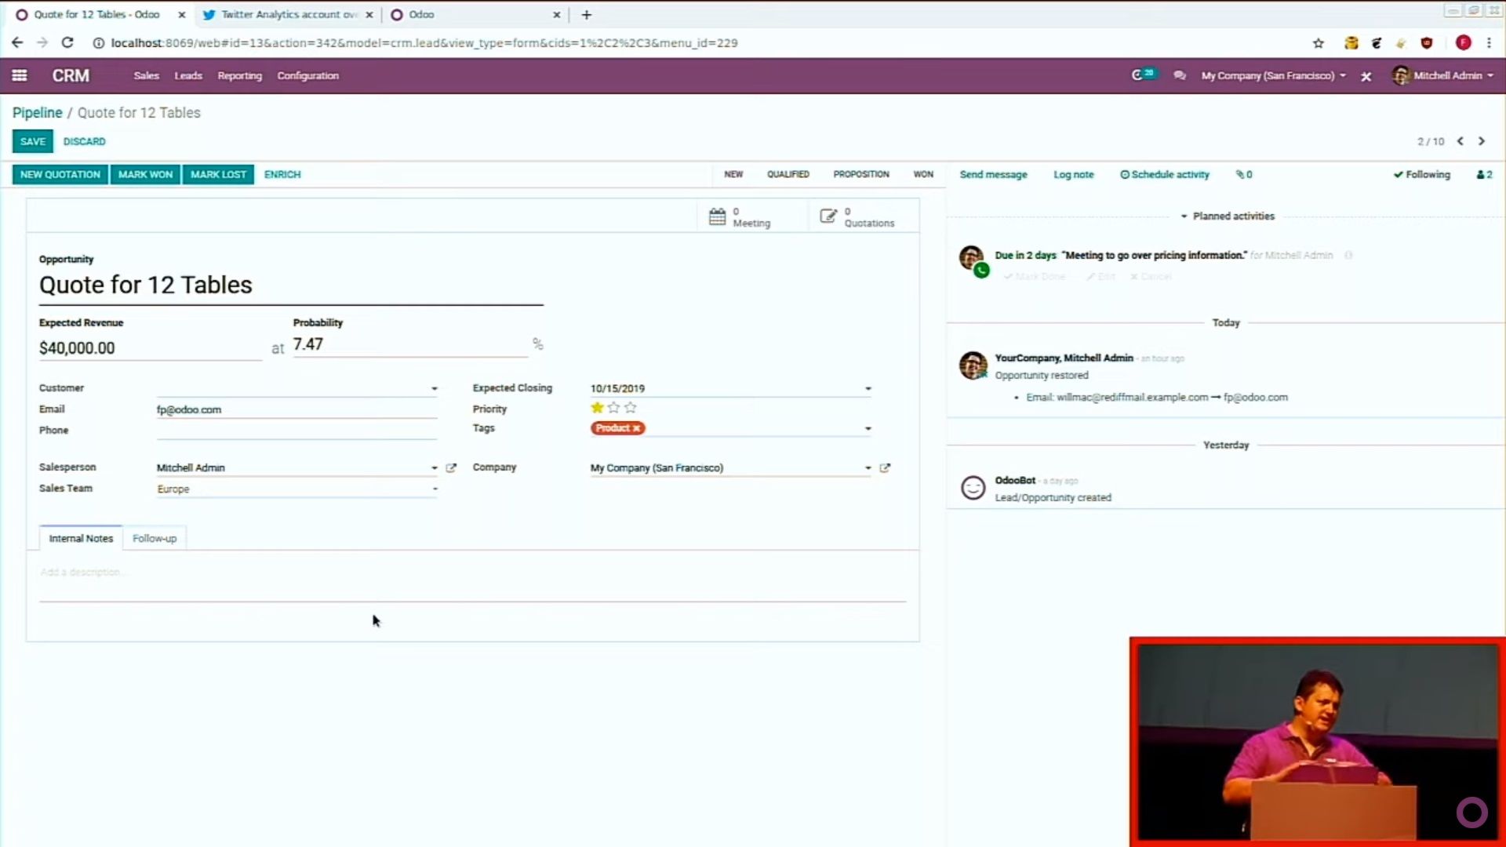This screenshot has width=1506, height=847.
Task: Select the Internal Notes tab
Action: tap(81, 538)
